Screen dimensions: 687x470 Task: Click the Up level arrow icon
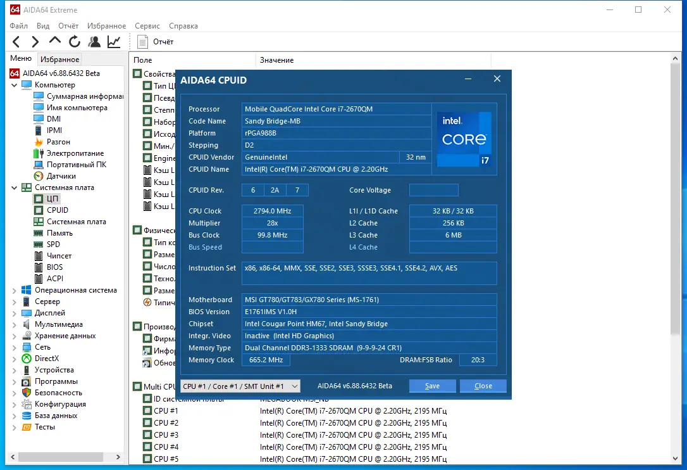55,41
